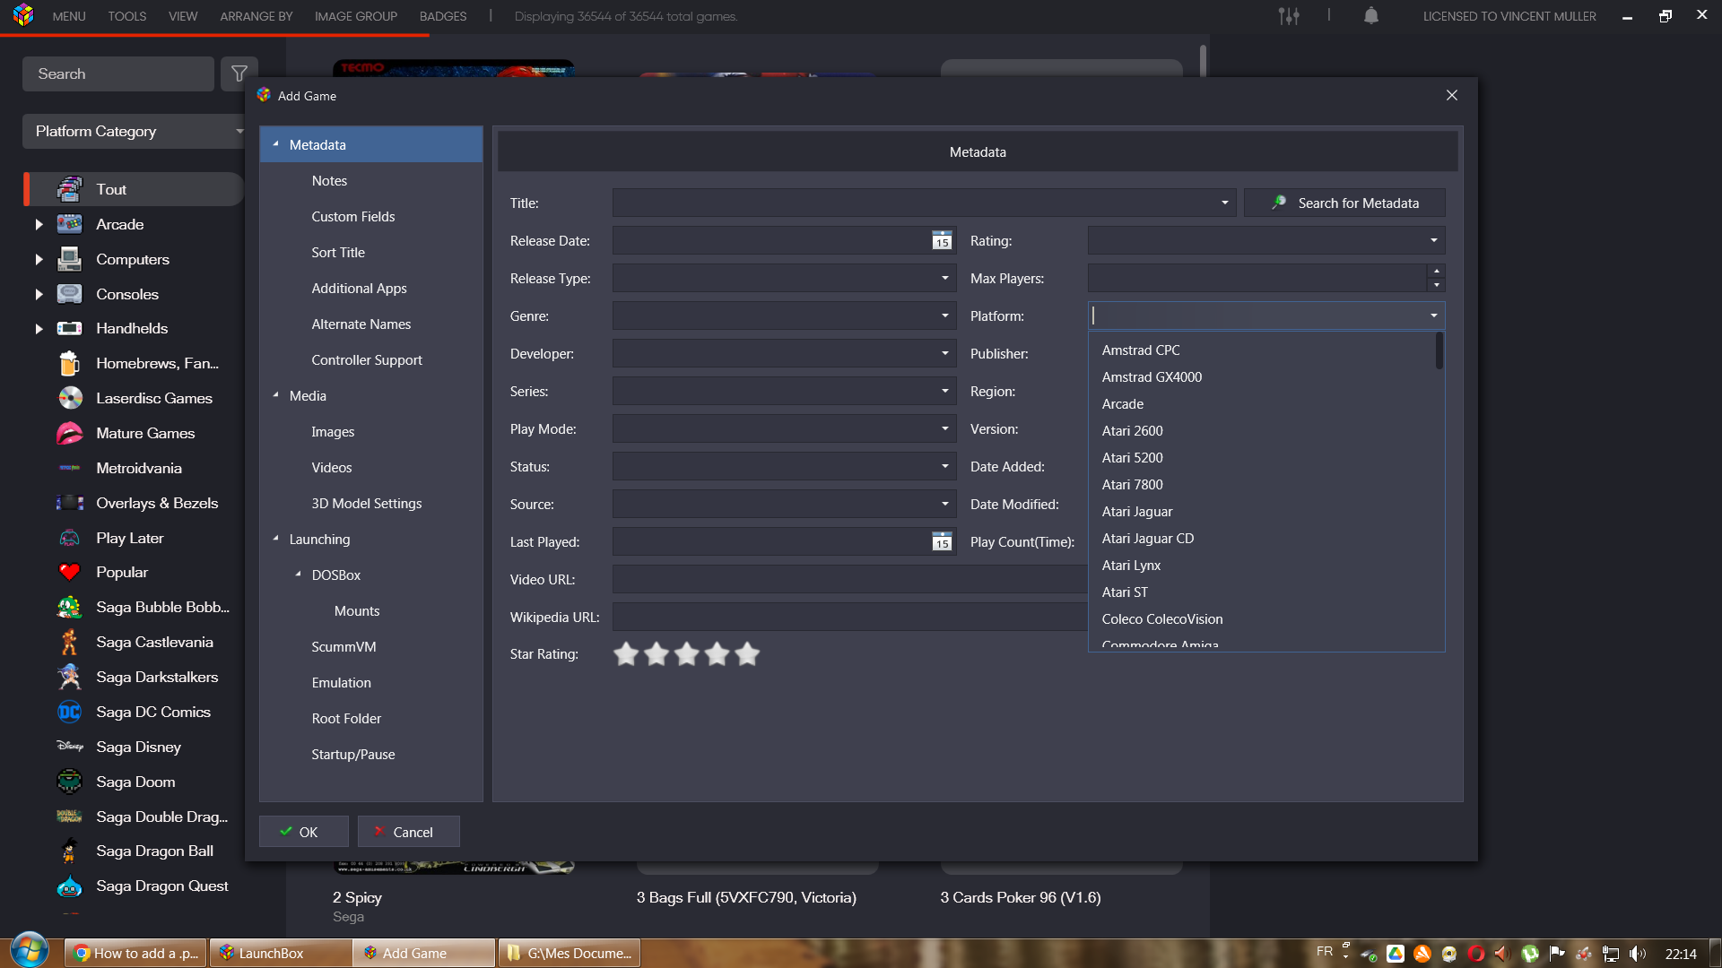Increase Max Players with the up stepper

tap(1437, 271)
